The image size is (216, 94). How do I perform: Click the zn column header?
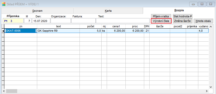point(21,26)
